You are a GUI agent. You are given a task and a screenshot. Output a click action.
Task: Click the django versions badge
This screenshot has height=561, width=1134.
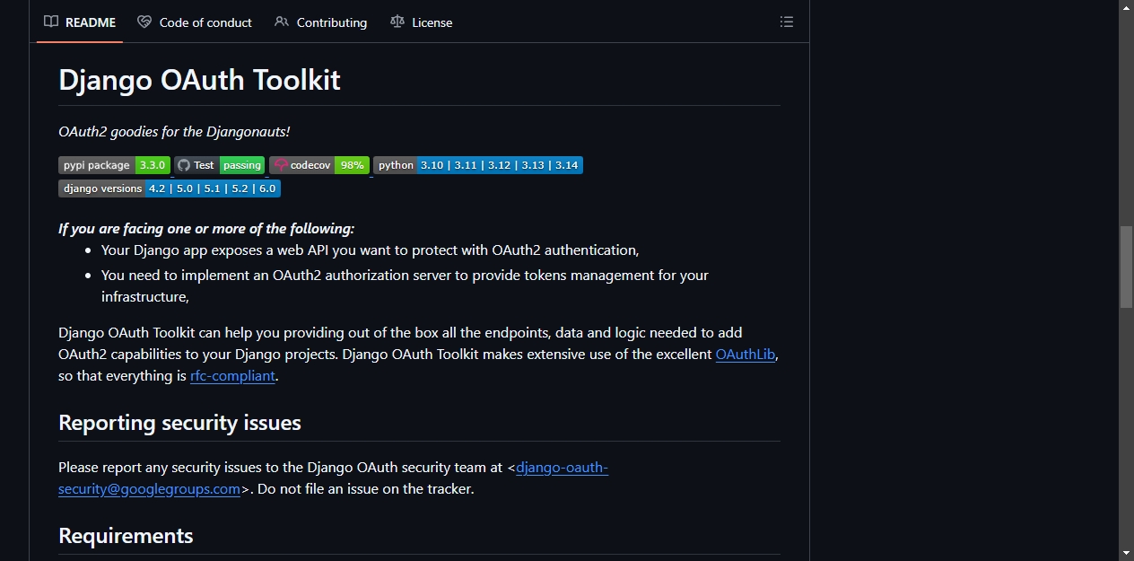click(x=170, y=188)
